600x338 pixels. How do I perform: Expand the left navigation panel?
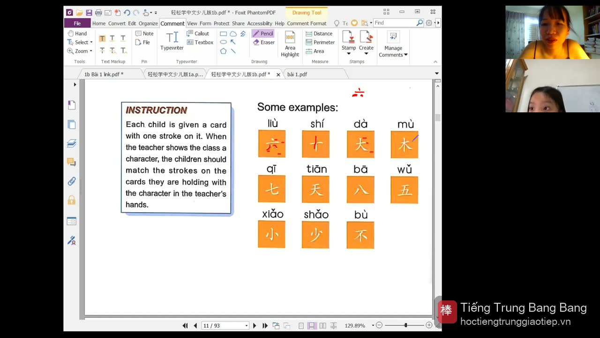click(75, 84)
